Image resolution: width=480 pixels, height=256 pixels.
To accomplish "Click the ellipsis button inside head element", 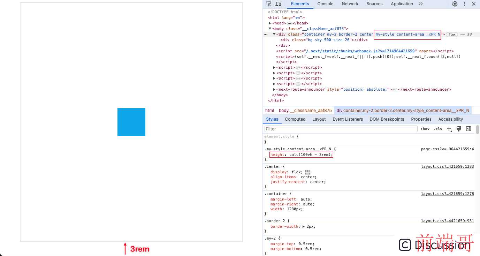I will 289,23.
